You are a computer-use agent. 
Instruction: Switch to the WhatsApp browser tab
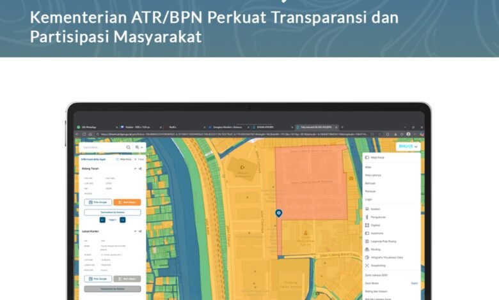tap(97, 127)
